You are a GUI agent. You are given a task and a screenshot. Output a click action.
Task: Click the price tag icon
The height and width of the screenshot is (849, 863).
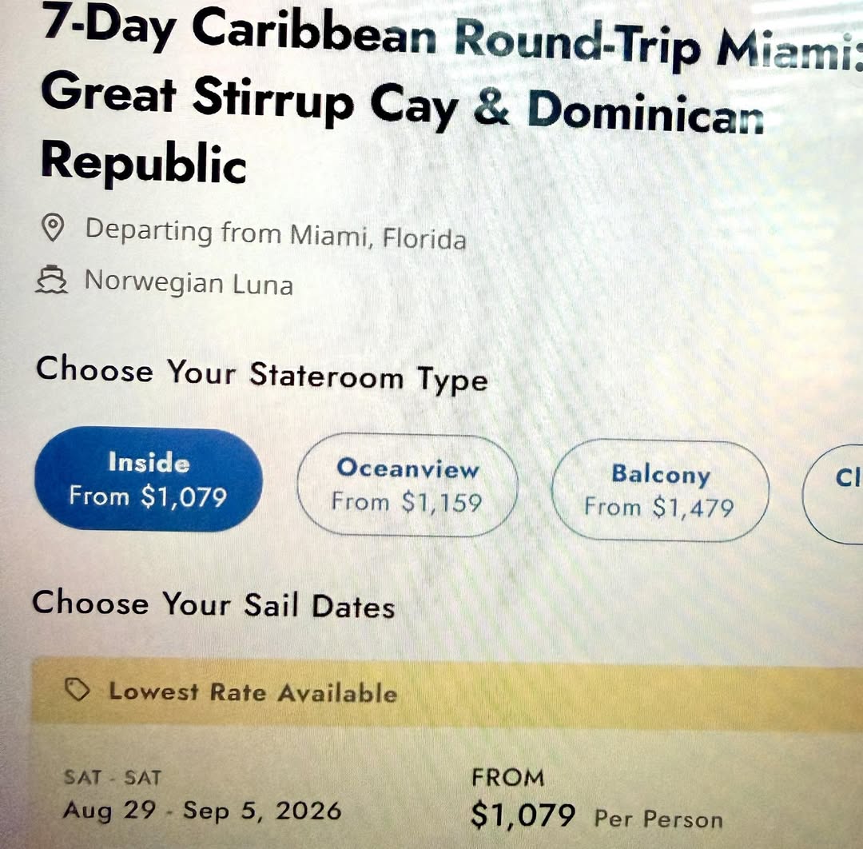[x=78, y=690]
